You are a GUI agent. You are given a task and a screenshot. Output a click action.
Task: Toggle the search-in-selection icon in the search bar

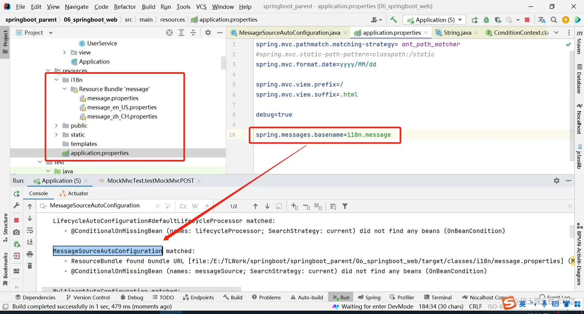tap(279, 206)
